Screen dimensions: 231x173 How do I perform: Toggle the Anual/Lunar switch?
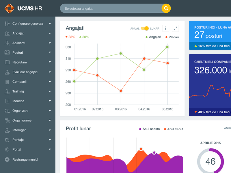[145, 29]
